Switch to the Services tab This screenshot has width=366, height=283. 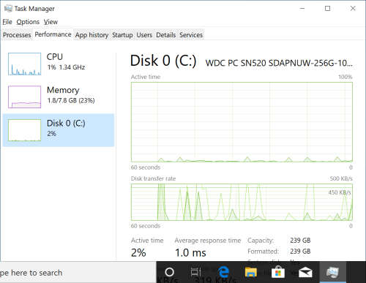click(x=191, y=35)
